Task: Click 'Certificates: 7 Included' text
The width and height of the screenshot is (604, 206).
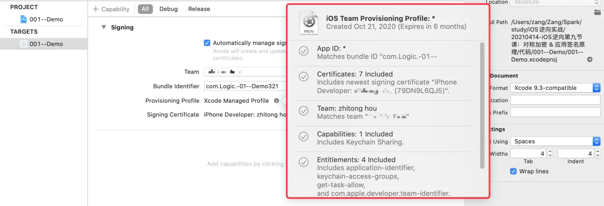Action: tap(355, 74)
